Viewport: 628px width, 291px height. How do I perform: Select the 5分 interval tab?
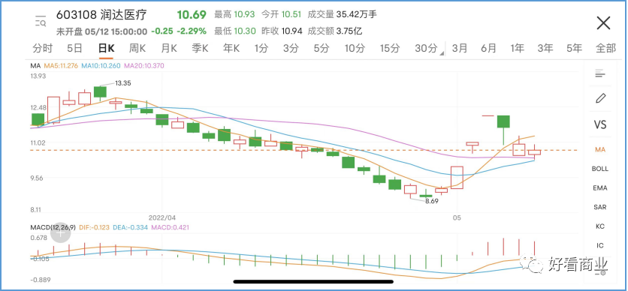pyautogui.click(x=322, y=49)
